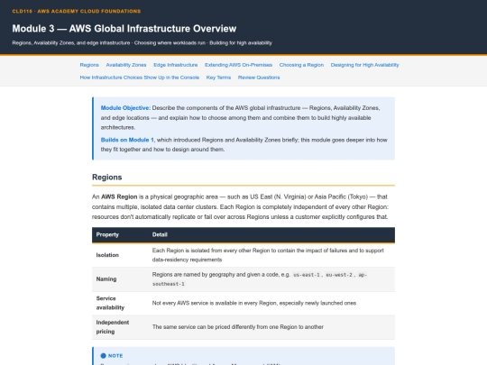The image size is (487, 365).
Task: Open Extending AWS On-Premises link
Action: (x=238, y=65)
